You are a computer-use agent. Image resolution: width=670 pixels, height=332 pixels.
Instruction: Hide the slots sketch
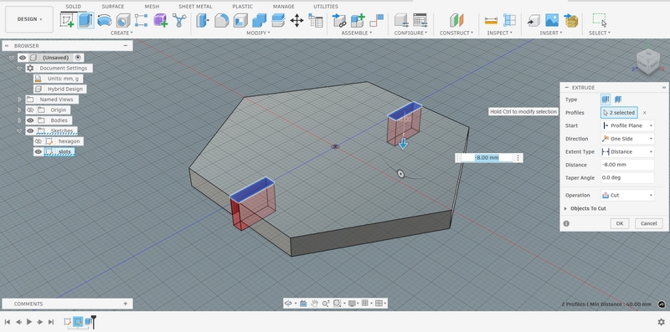click(39, 151)
